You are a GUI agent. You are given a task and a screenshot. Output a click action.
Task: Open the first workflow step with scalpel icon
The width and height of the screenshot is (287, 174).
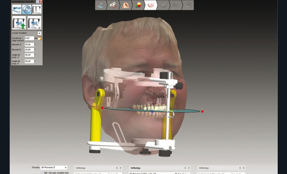(102, 5)
